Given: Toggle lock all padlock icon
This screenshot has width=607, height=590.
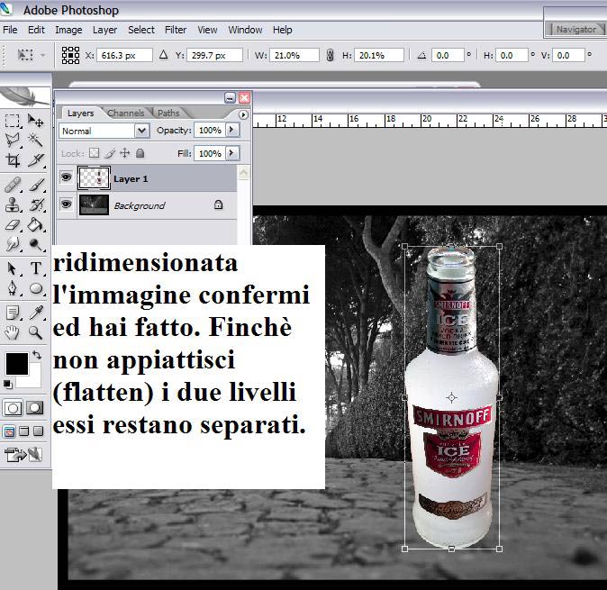Looking at the screenshot, I should 140,153.
